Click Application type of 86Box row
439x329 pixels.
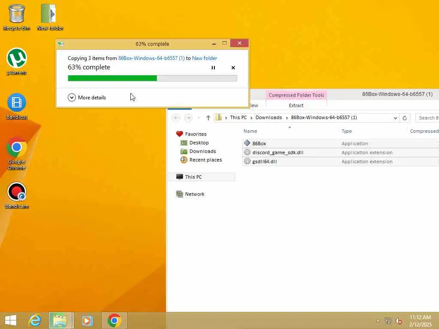pyautogui.click(x=355, y=144)
